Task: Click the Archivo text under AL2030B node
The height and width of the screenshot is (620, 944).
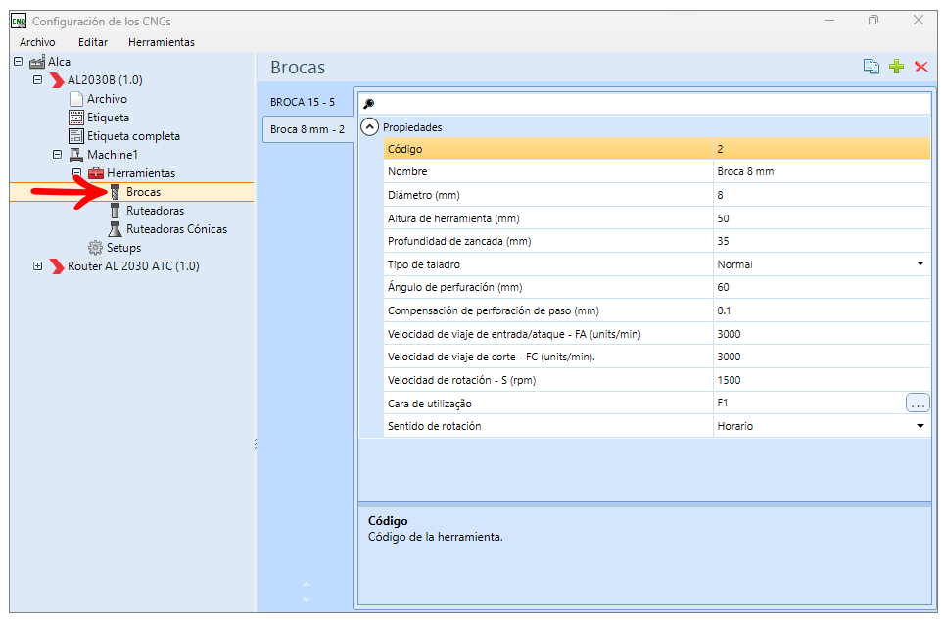Action: click(107, 99)
